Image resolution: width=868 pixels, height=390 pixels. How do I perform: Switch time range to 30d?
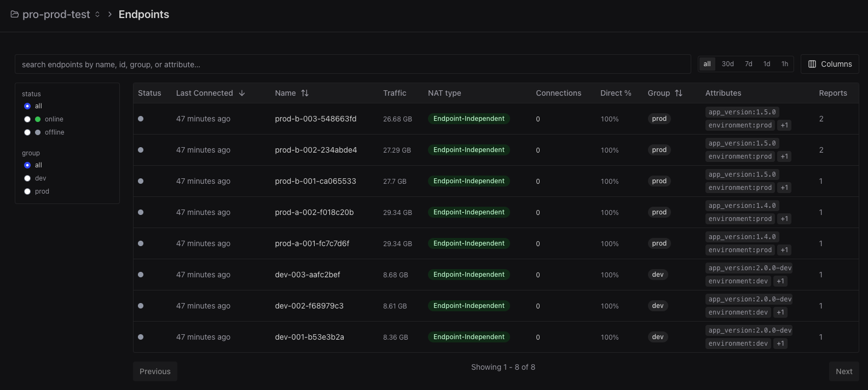(x=728, y=64)
